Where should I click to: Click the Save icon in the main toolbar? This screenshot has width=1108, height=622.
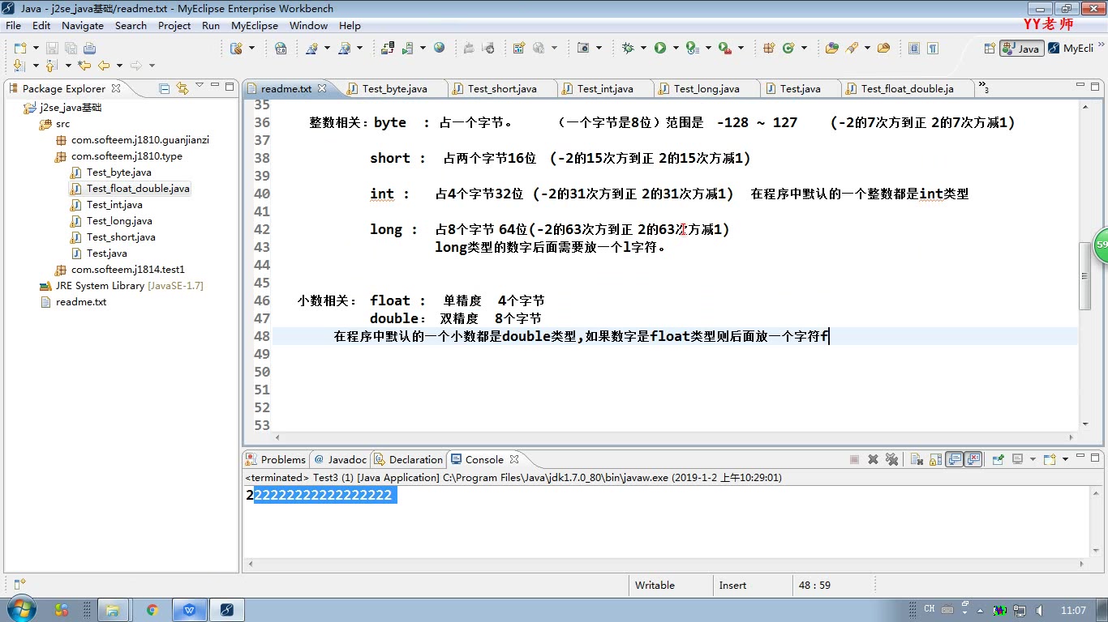click(51, 47)
